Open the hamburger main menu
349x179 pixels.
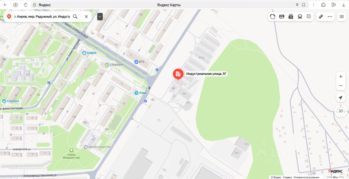pos(342,17)
